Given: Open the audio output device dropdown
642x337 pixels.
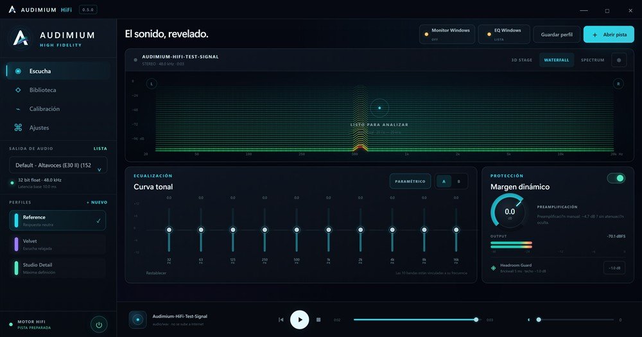Looking at the screenshot, I should pos(58,166).
